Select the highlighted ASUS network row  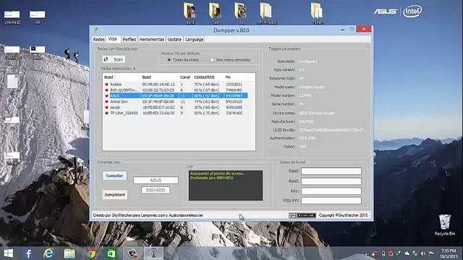click(176, 96)
